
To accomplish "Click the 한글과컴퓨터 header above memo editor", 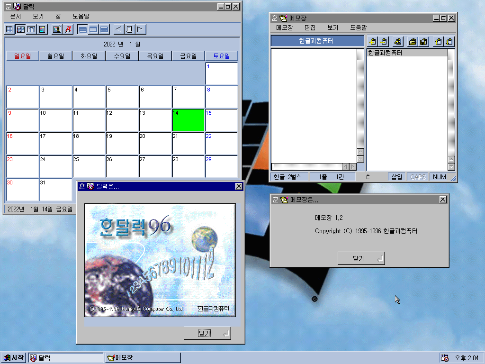I will click(x=317, y=41).
